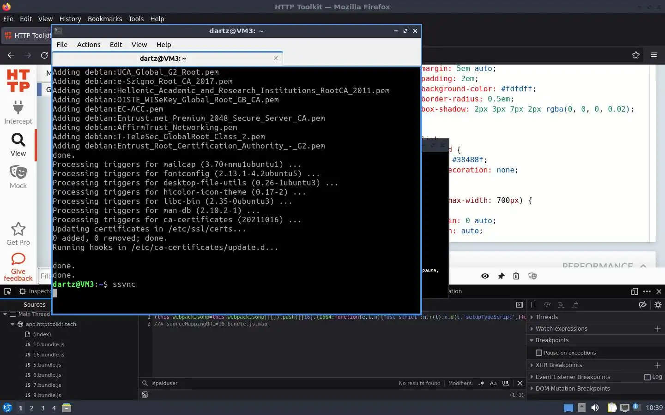Bookmark this page with the star icon
Viewport: 665px width, 415px height.
click(636, 55)
